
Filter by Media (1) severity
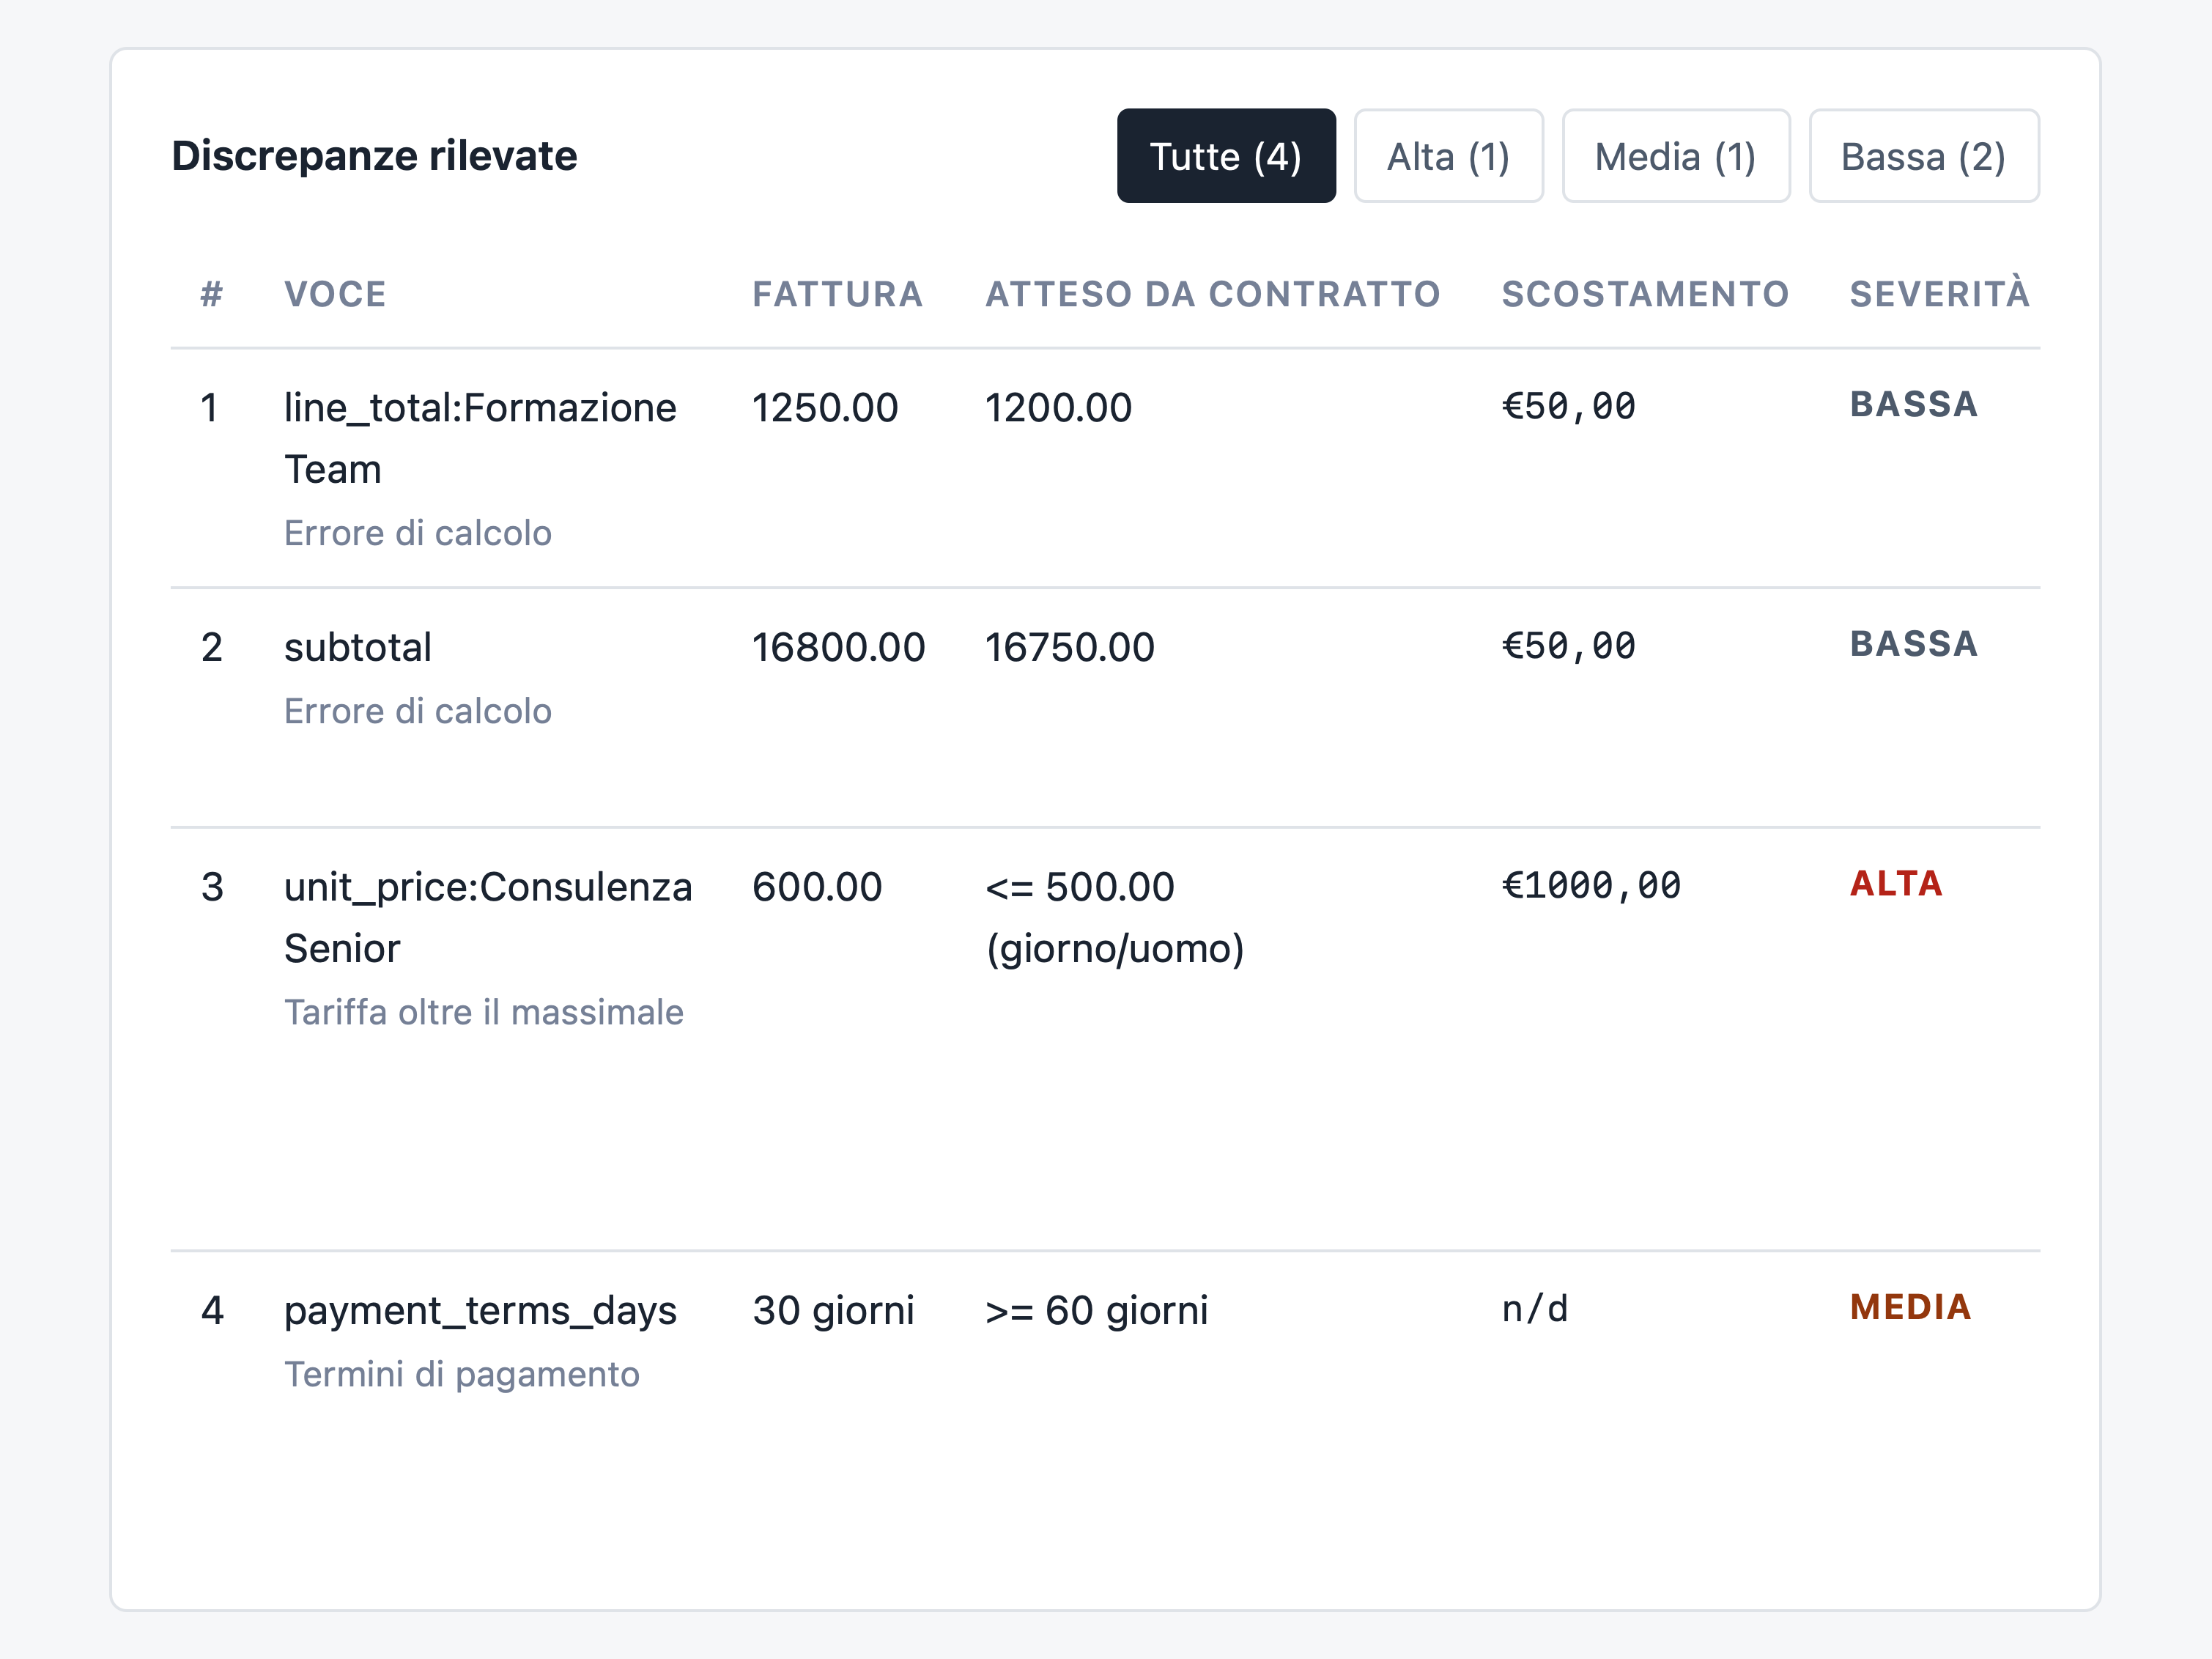coord(1675,156)
